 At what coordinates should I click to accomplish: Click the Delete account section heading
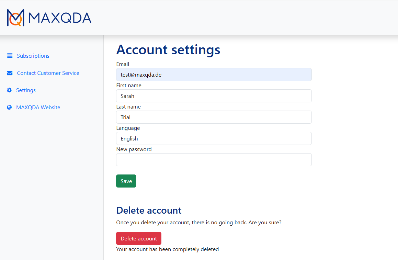[x=149, y=211]
